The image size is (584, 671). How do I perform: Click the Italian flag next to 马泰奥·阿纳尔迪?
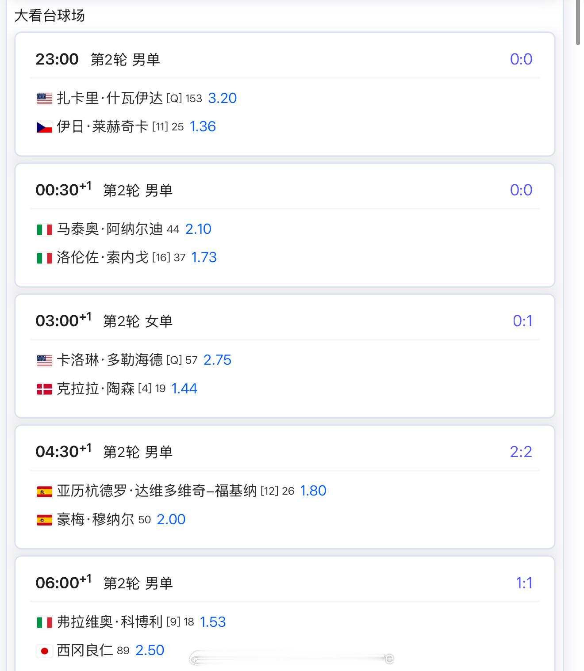44,229
